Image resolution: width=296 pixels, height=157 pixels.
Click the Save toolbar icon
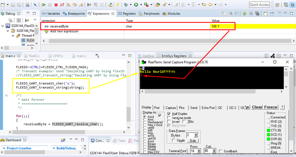click(x=13, y=5)
